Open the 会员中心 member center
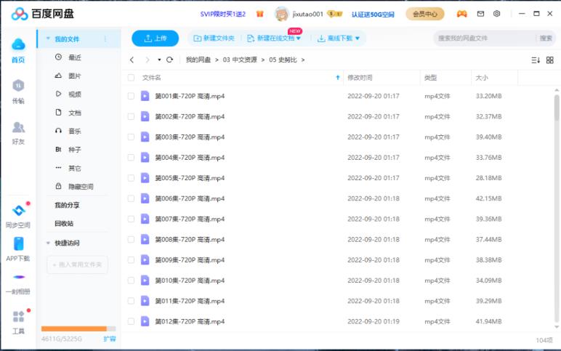The width and height of the screenshot is (561, 351). (425, 14)
